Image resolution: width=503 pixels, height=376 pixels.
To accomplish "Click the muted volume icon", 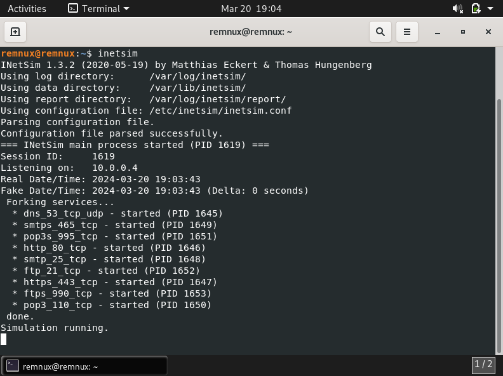I will (x=458, y=9).
